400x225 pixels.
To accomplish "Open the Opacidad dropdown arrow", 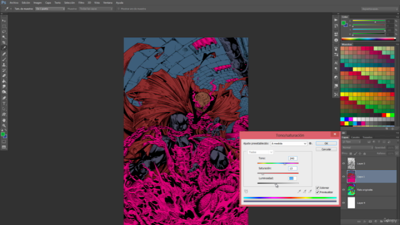I will coord(396,147).
